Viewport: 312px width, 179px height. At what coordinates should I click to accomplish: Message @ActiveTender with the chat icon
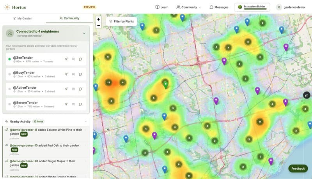pos(80,89)
